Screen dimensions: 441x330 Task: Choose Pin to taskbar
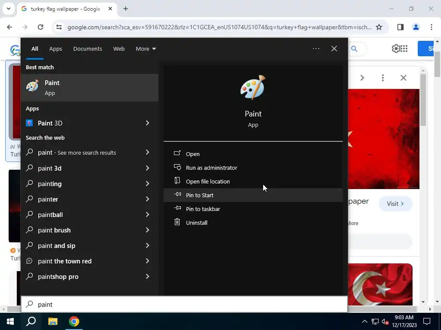253,209
